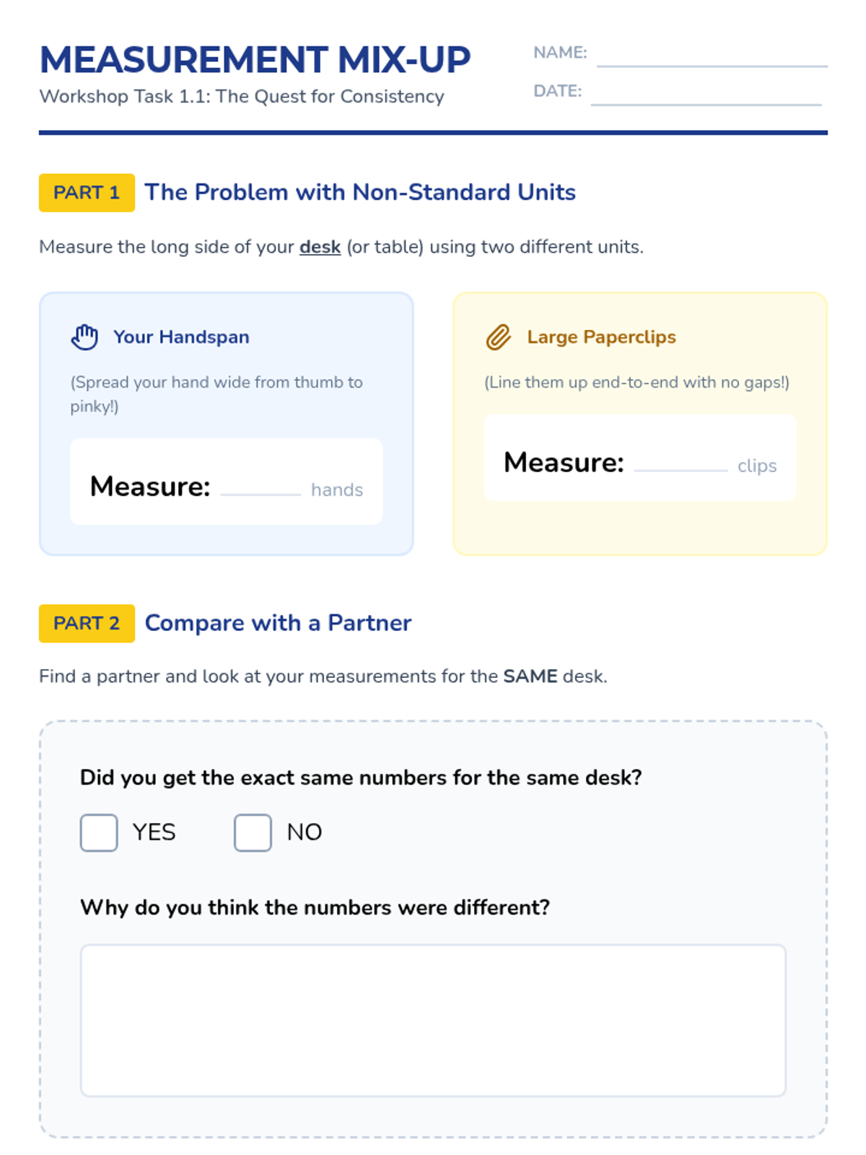
Task: Click the "Compare with a Partner" heading
Action: point(278,623)
